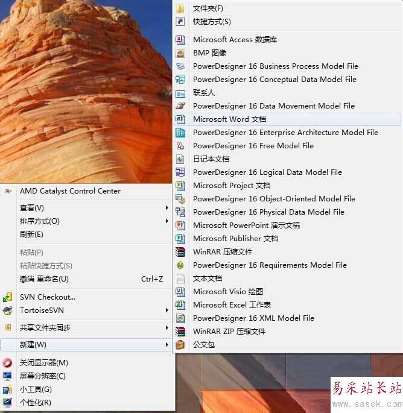Create new WinRAR ZIP 压缩文件
Screen dimensions: 403x413
coord(288,332)
